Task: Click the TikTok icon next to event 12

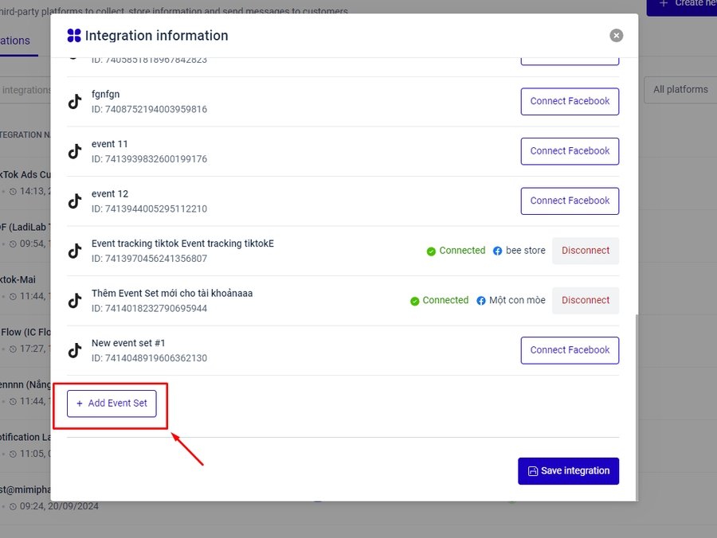Action: tap(75, 201)
